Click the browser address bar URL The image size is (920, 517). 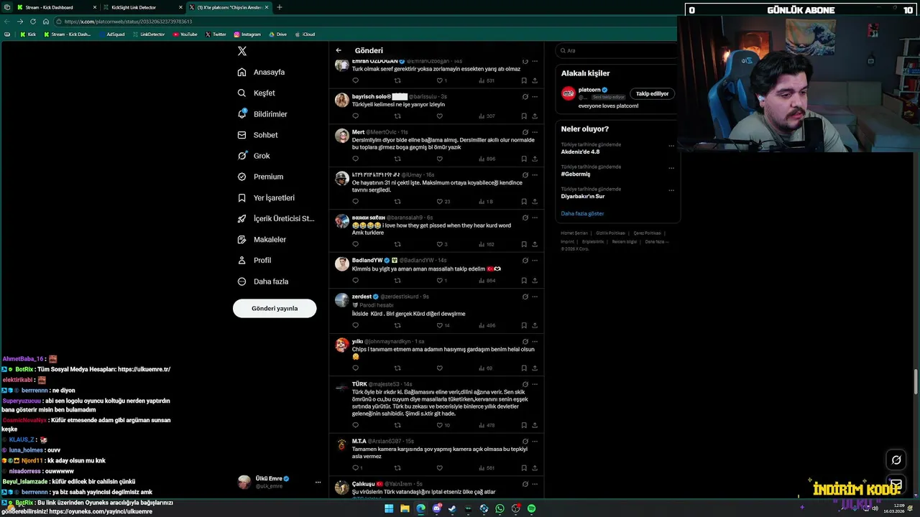click(128, 22)
